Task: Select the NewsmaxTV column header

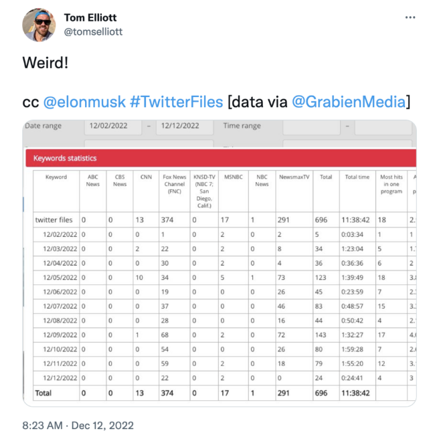Action: tap(294, 191)
